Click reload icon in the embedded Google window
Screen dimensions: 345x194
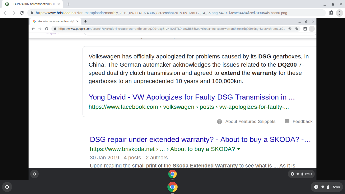[47, 29]
